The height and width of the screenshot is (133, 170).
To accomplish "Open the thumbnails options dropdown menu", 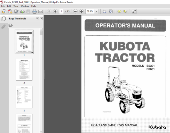I will point(11,25).
